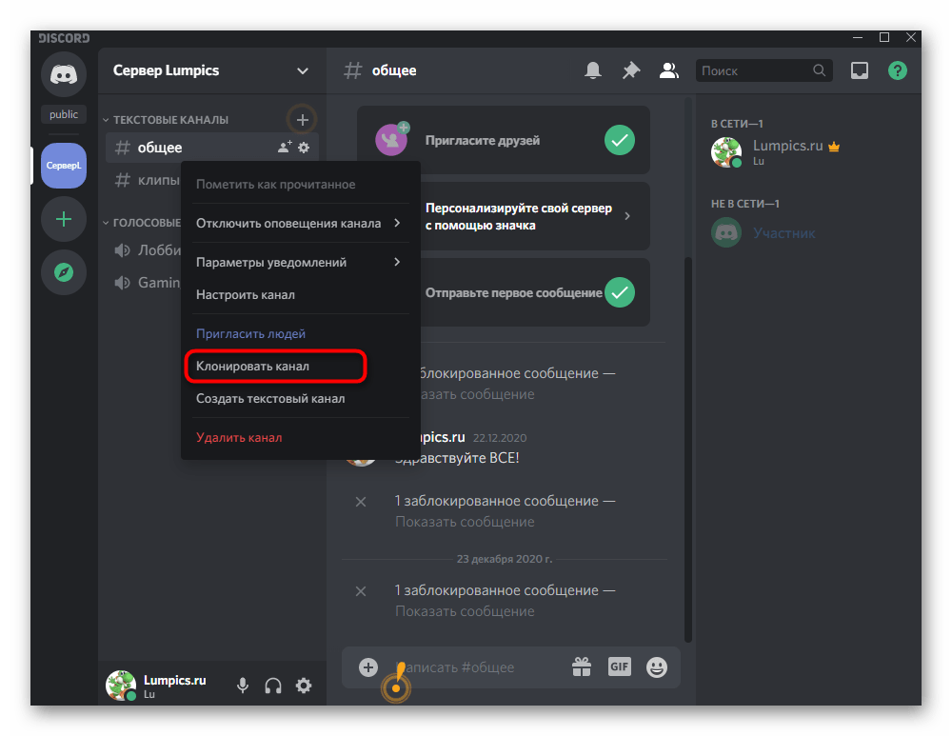Open the public folder label
The width and height of the screenshot is (952, 736).
tap(64, 114)
